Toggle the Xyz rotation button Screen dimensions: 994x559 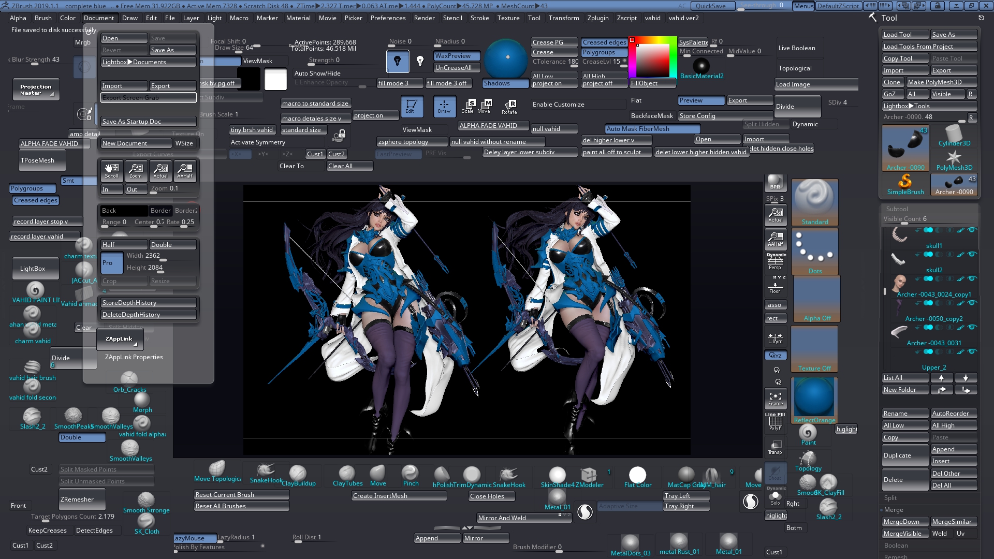click(775, 356)
